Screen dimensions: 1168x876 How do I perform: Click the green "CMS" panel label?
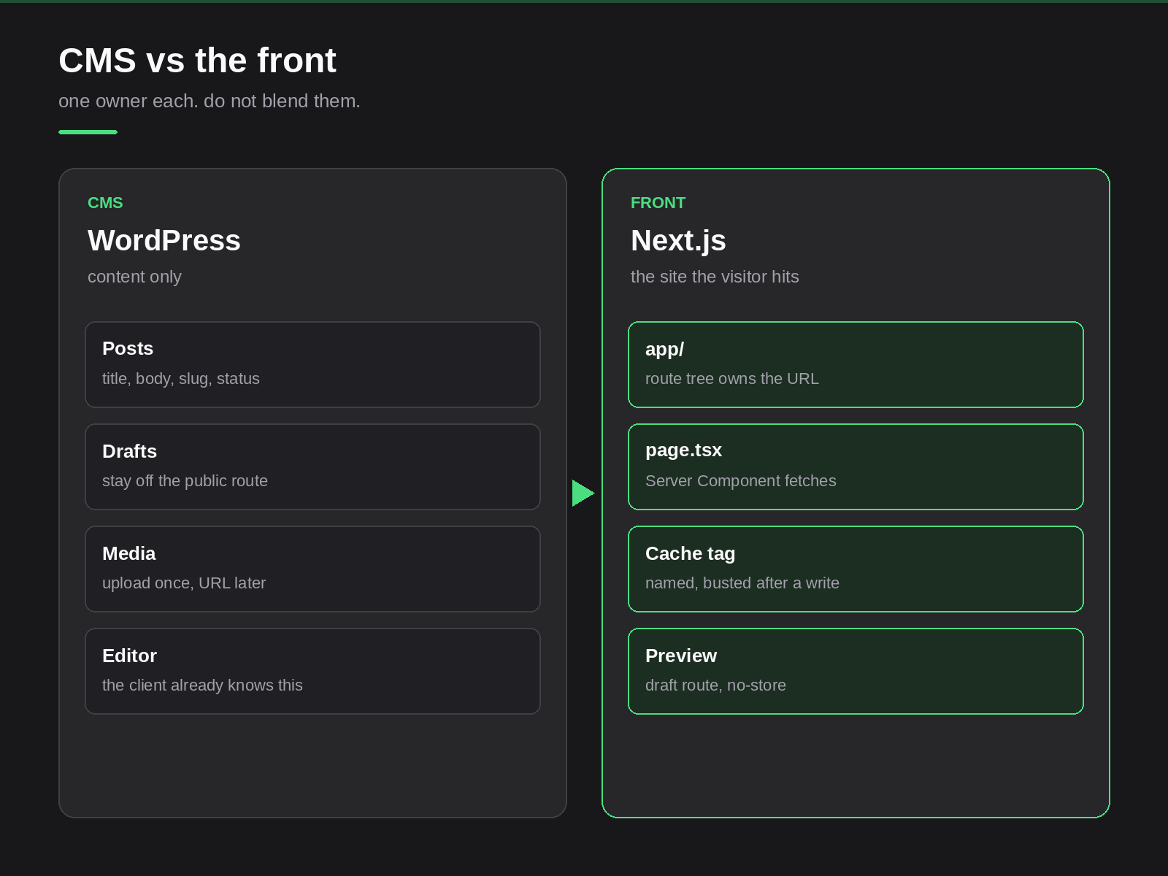(x=105, y=203)
